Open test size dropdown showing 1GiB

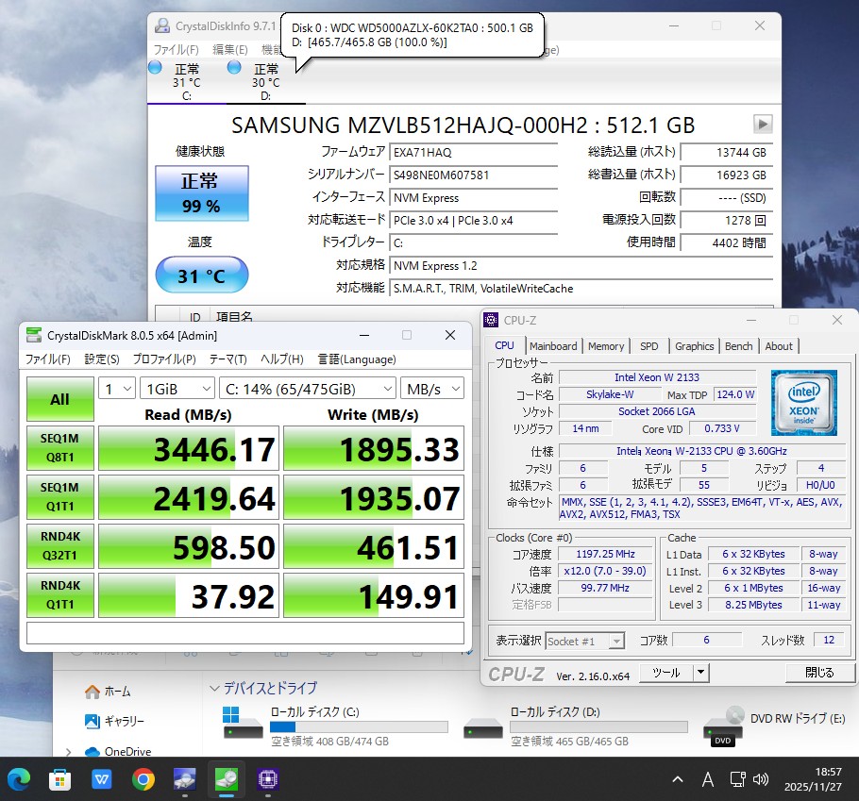(177, 390)
